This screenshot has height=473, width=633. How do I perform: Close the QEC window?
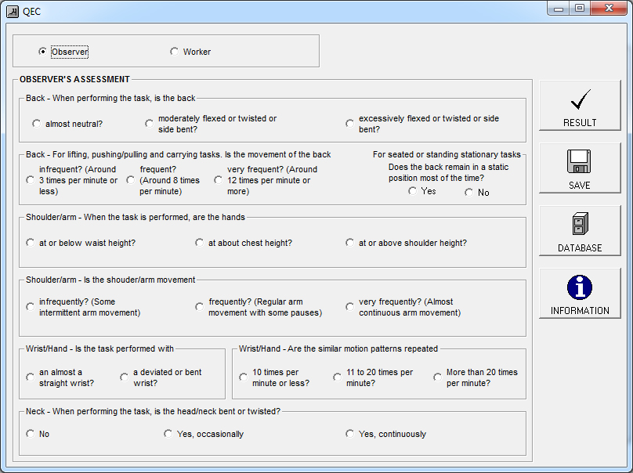[x=609, y=9]
